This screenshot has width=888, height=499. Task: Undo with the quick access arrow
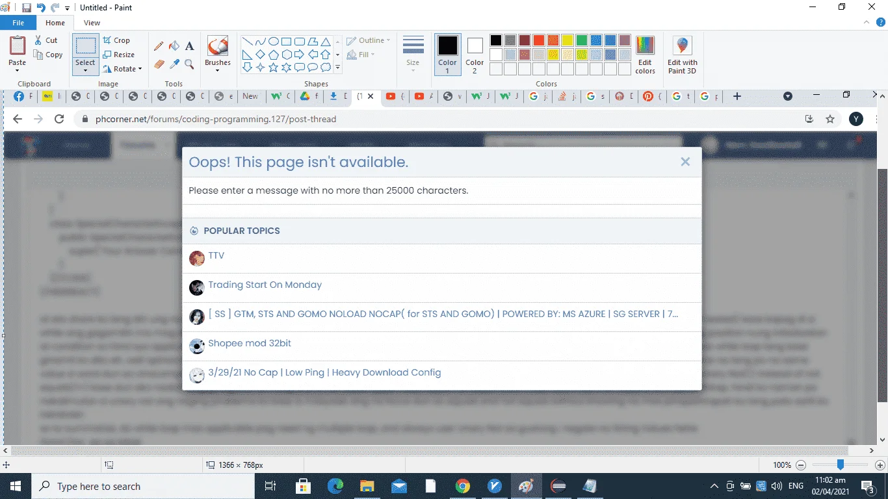[x=41, y=8]
